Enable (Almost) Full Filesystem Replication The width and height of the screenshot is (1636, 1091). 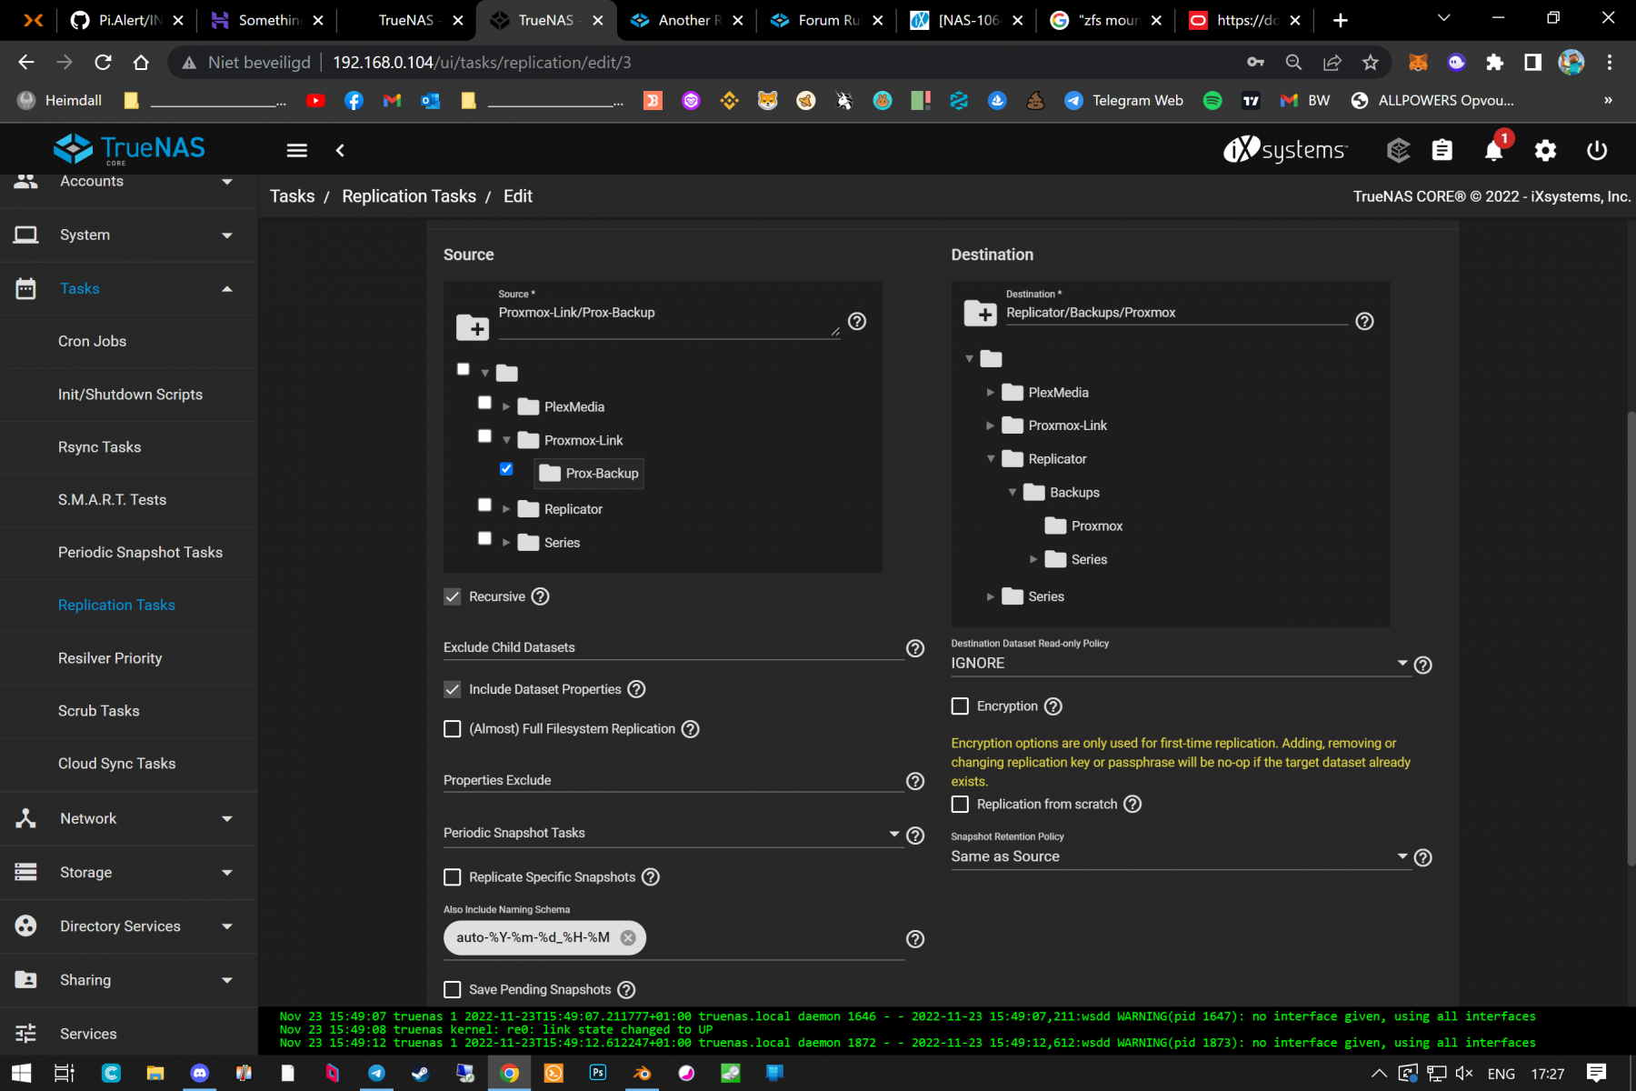click(452, 729)
